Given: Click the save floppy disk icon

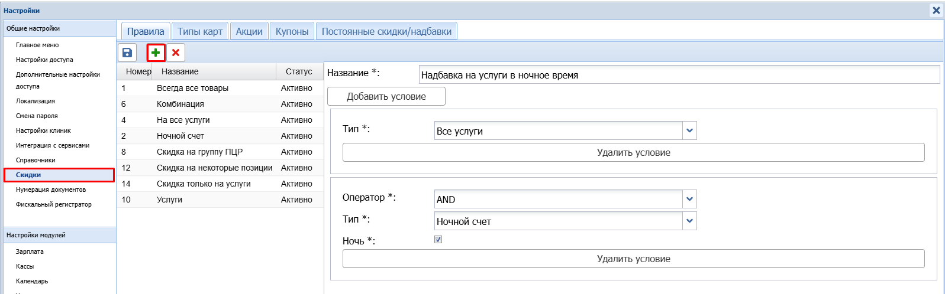Looking at the screenshot, I should 127,53.
